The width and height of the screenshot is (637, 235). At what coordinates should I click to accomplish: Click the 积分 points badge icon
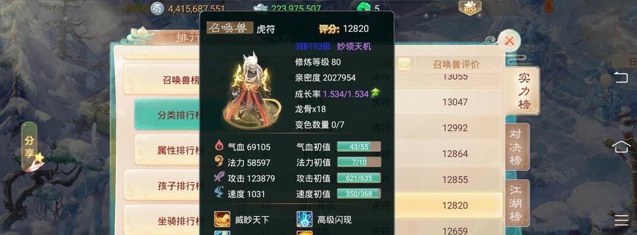pos(470,8)
